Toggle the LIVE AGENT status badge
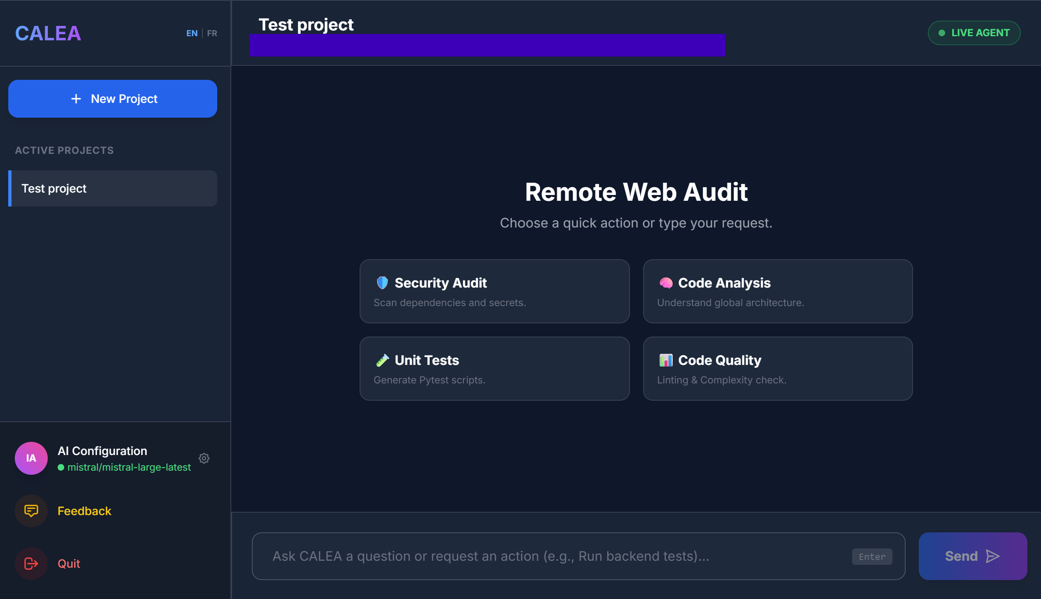Viewport: 1041px width, 599px height. [974, 33]
